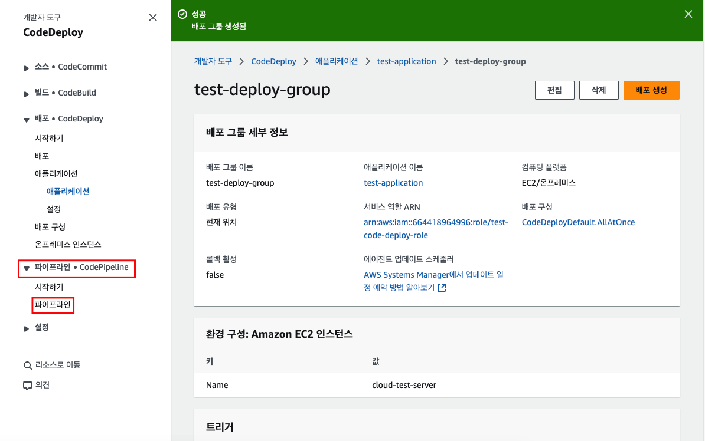Collapse the 파이프라인 • CodePipeline section

[x=26, y=268]
